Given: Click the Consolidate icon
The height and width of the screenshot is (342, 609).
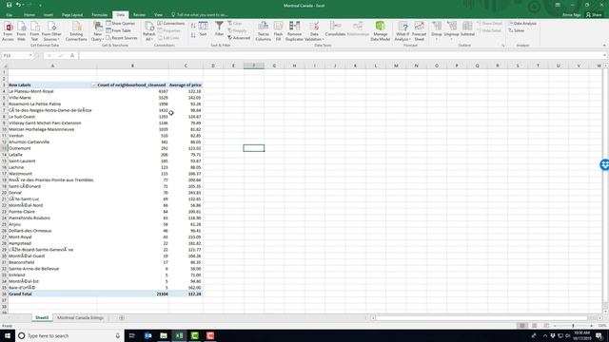Looking at the screenshot, I should pos(336,29).
